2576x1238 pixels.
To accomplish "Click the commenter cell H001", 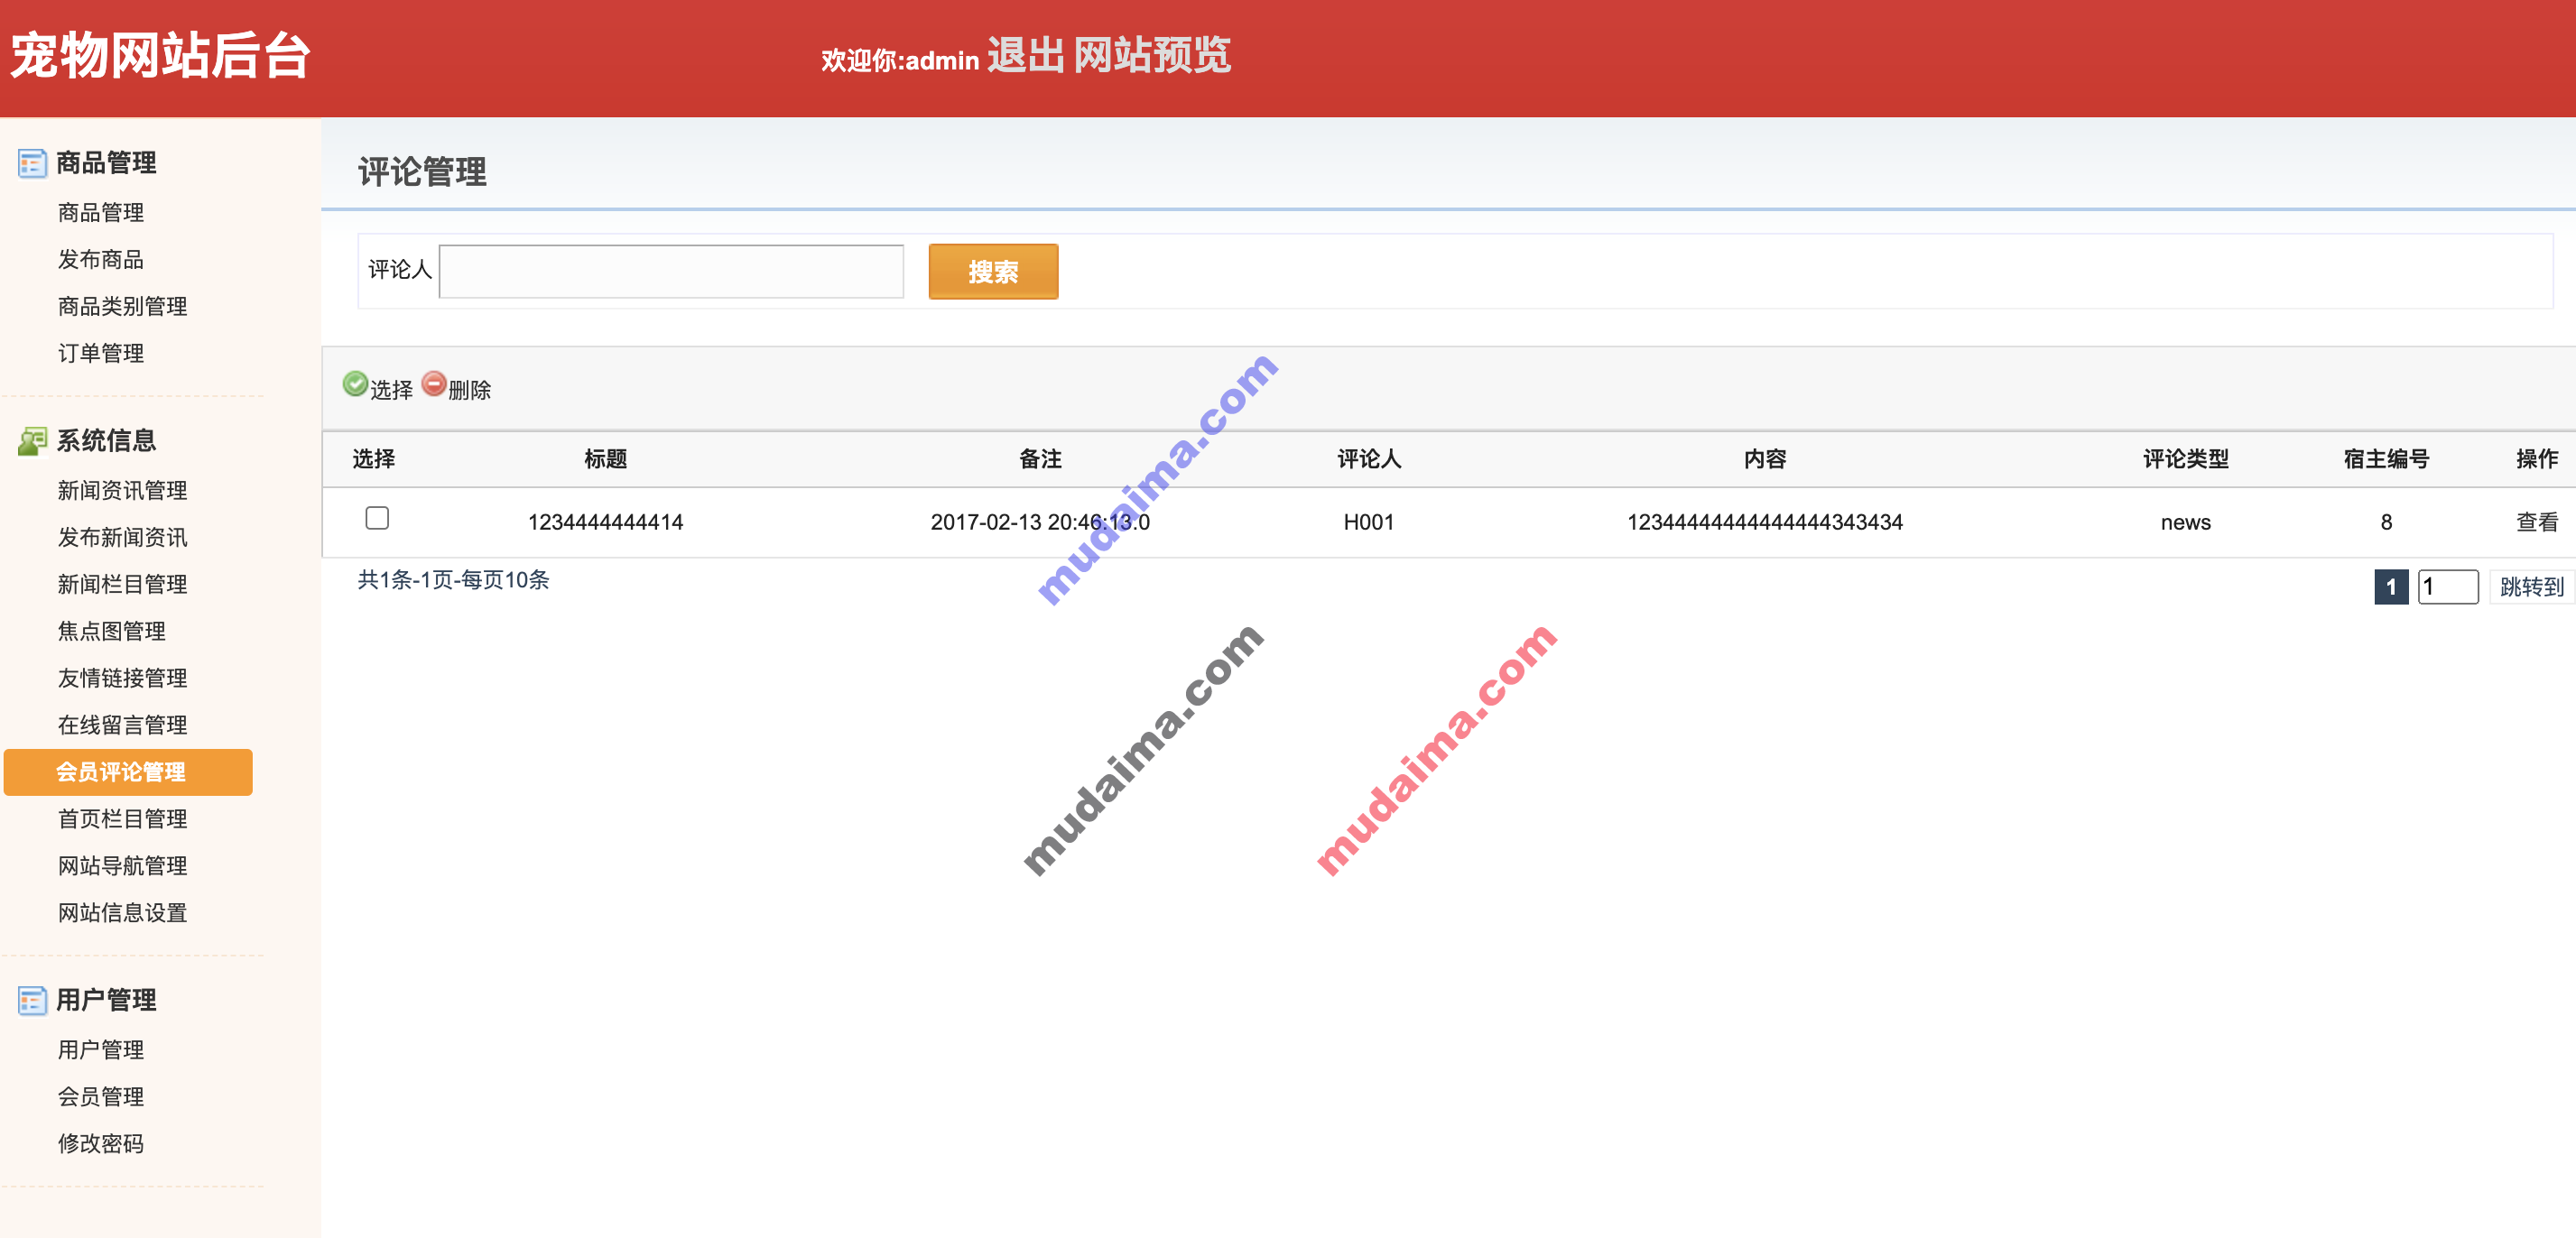I will click(x=1369, y=523).
